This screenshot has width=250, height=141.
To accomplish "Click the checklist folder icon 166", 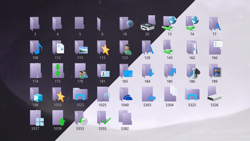I will click(x=216, y=47).
